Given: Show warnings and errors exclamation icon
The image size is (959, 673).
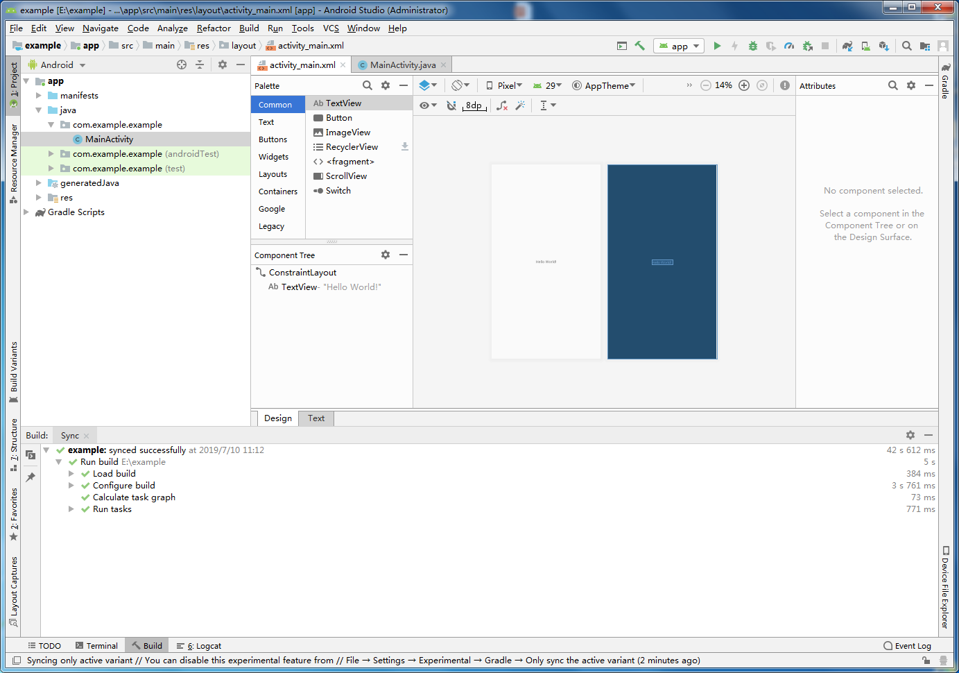Looking at the screenshot, I should point(785,85).
